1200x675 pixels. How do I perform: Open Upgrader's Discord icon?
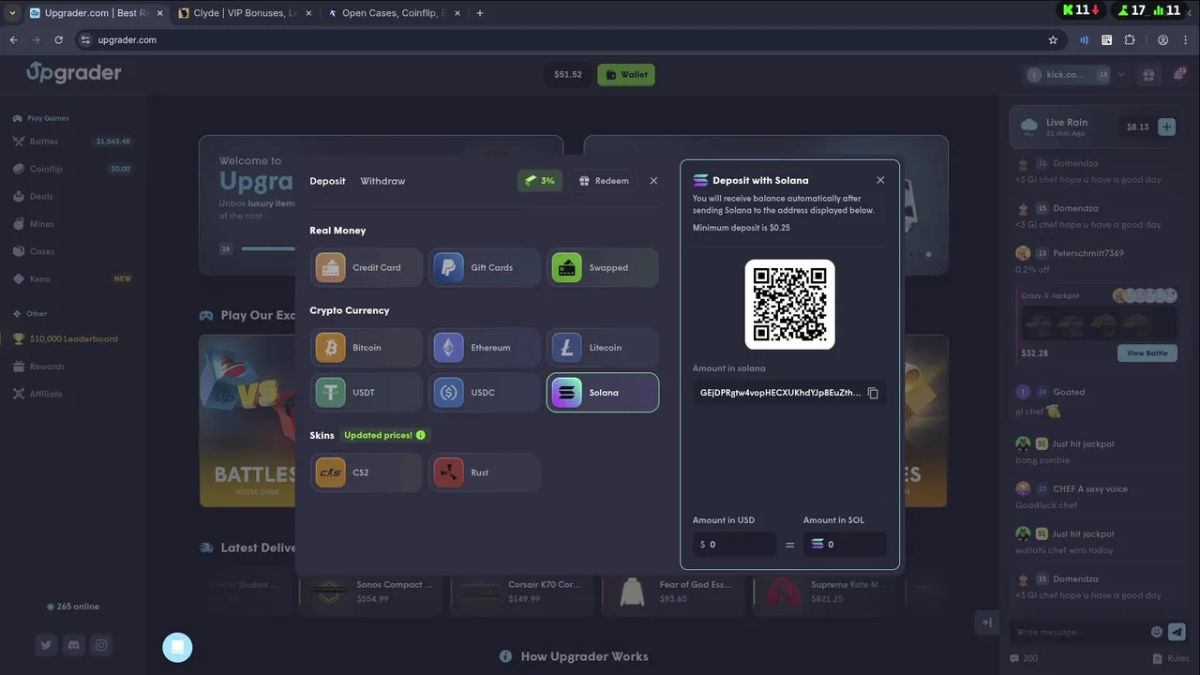pyautogui.click(x=73, y=645)
